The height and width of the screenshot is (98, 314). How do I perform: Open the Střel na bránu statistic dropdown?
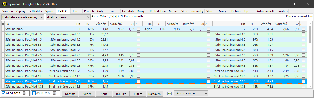click(68, 17)
